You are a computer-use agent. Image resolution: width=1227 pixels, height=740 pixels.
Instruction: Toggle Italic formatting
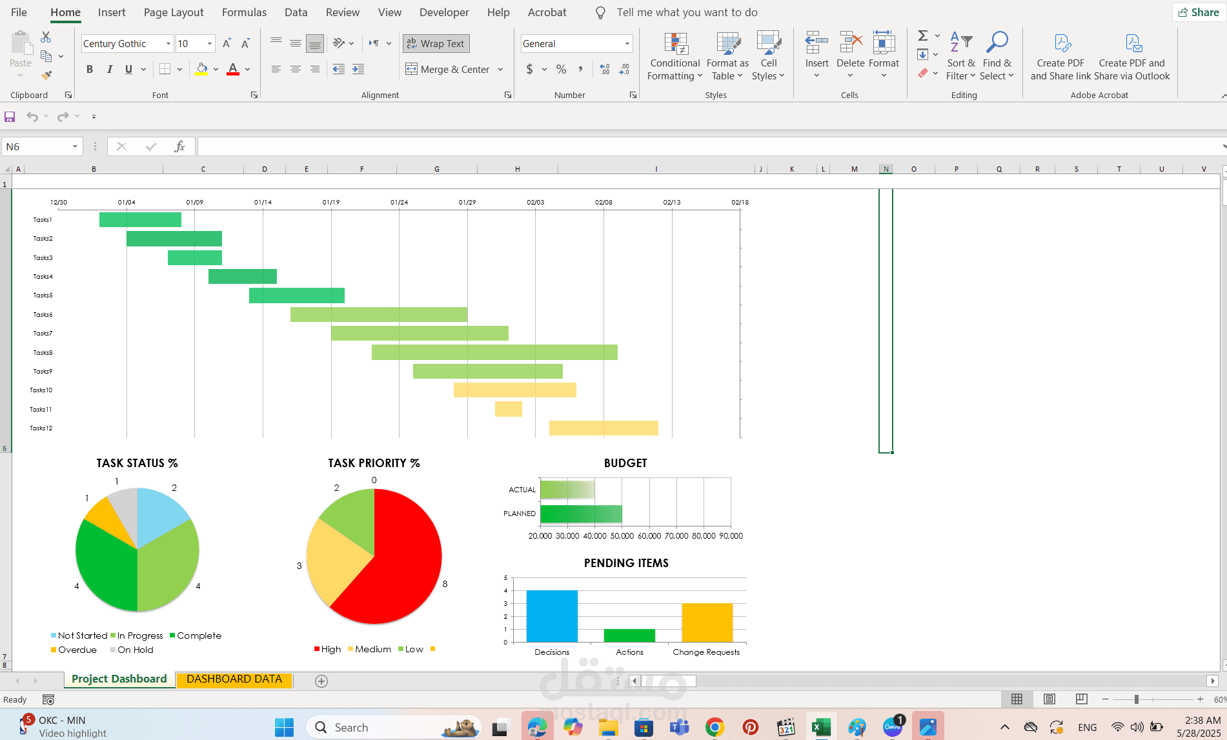pos(109,69)
